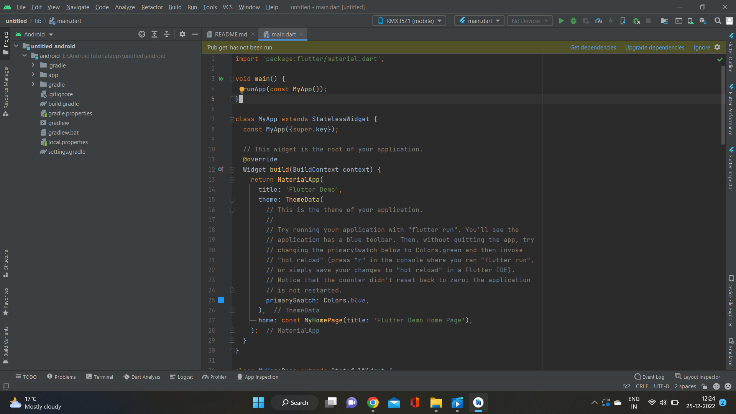This screenshot has height=414, width=736.
Task: Select the Hot Reload icon in toolbar
Action: click(611, 21)
